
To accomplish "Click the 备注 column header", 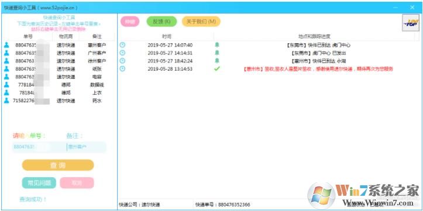I will pos(97,36).
